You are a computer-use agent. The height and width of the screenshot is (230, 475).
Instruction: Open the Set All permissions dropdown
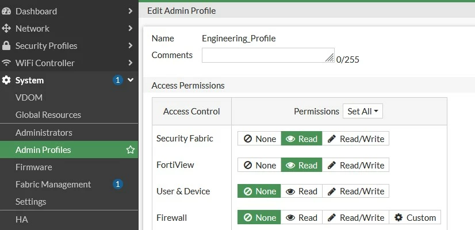point(363,111)
